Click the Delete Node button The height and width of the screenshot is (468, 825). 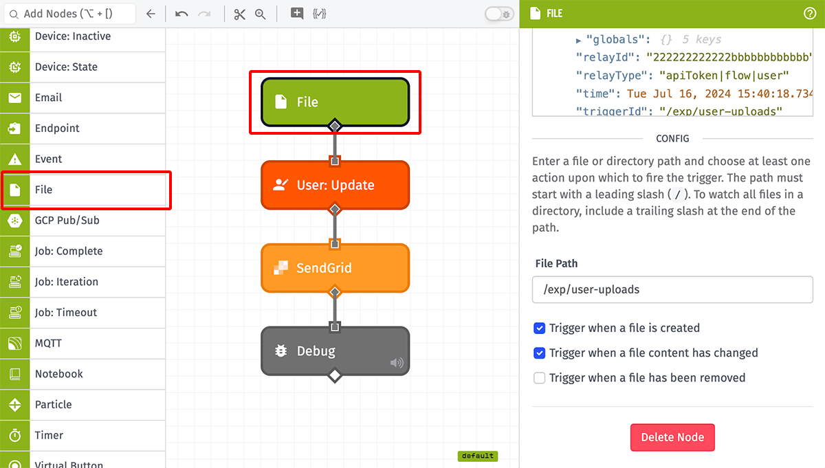672,437
